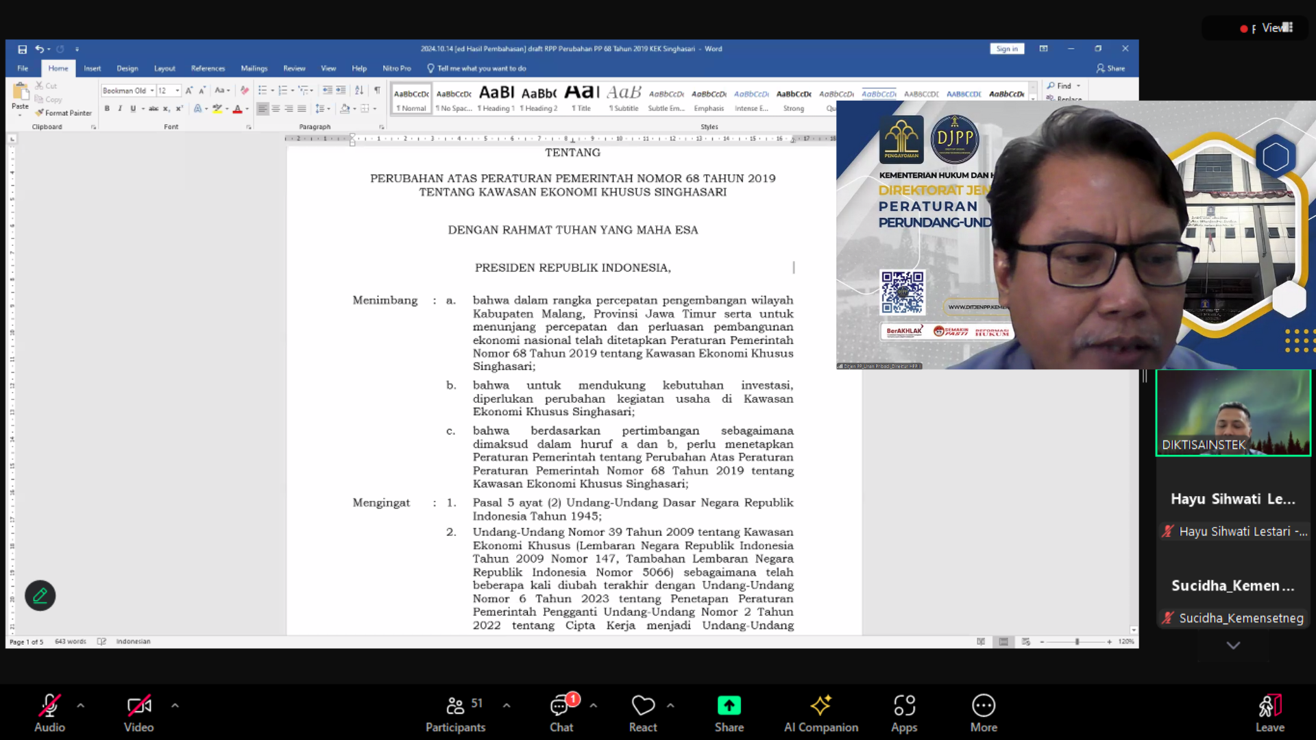Screen dimensions: 1316x740
Task: Expand the chat options arrow
Action: pos(594,705)
